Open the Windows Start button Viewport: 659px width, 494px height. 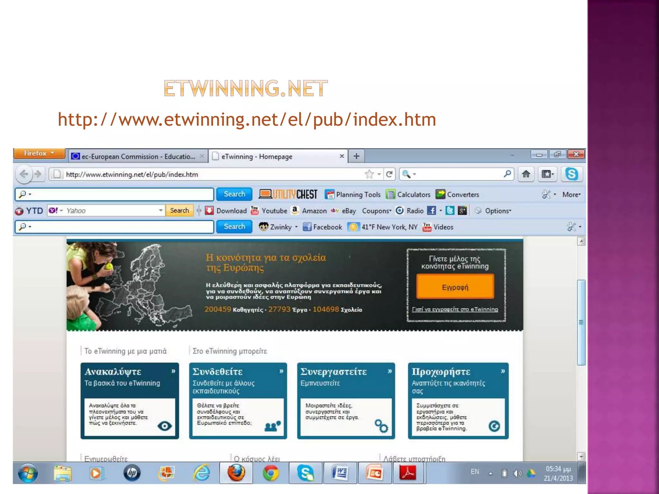[28, 473]
